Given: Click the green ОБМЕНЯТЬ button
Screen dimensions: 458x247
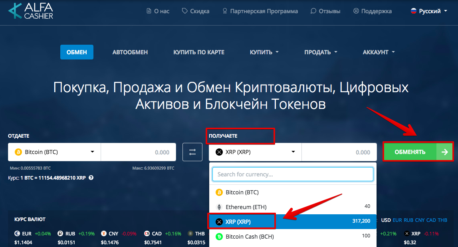Looking at the screenshot, I should [x=418, y=152].
